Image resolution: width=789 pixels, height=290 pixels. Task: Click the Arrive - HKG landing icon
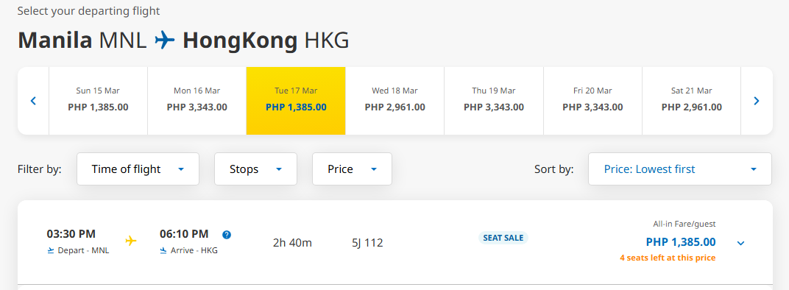click(x=163, y=250)
